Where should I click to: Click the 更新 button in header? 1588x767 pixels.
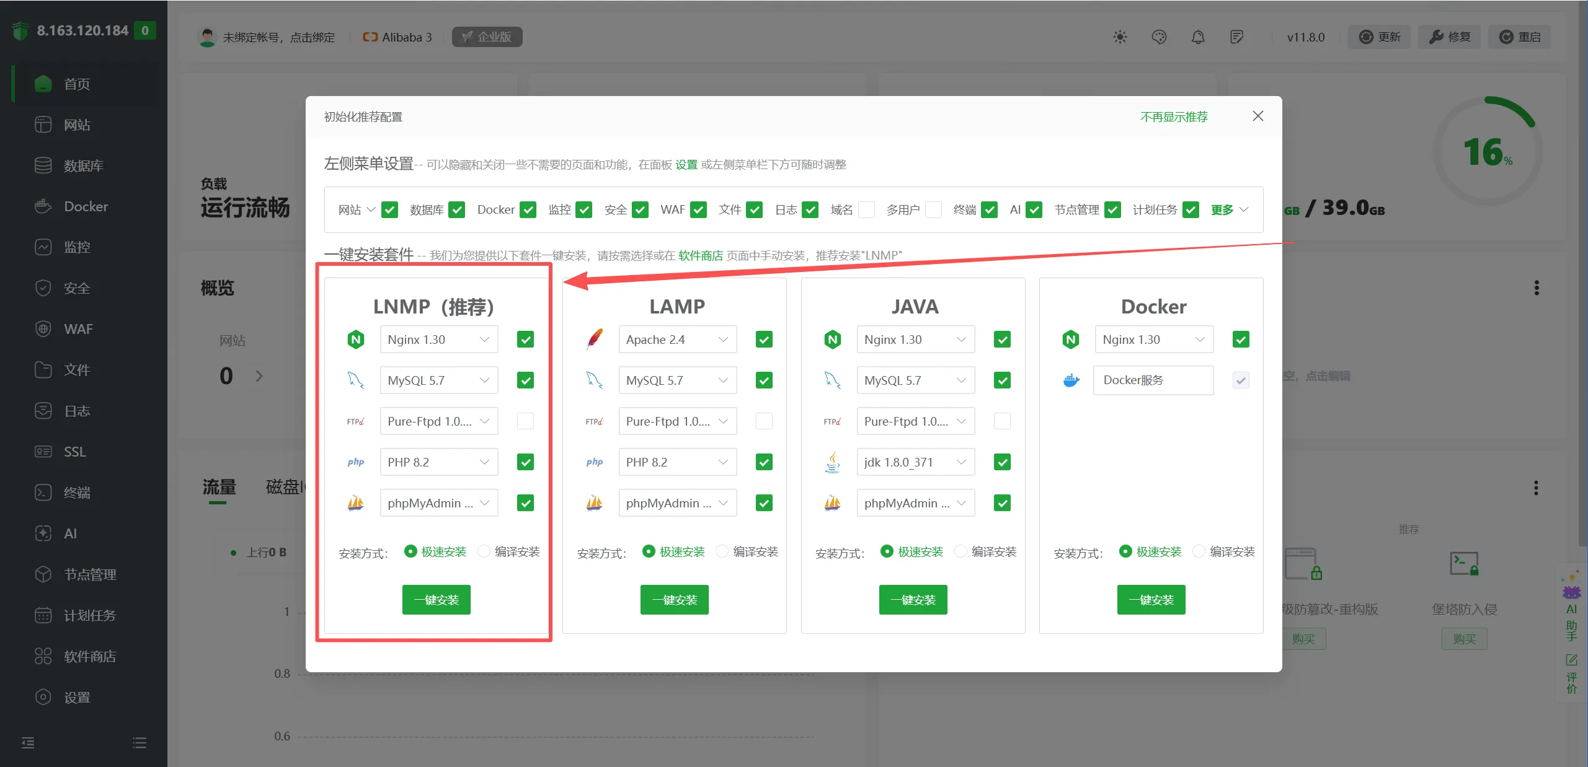[1380, 37]
